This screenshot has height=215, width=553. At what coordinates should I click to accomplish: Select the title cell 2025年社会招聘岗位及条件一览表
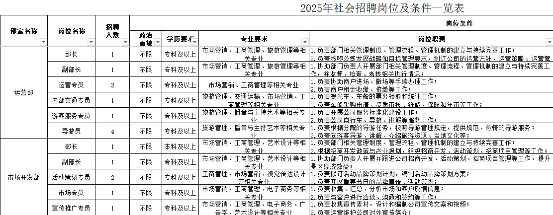pos(382,8)
